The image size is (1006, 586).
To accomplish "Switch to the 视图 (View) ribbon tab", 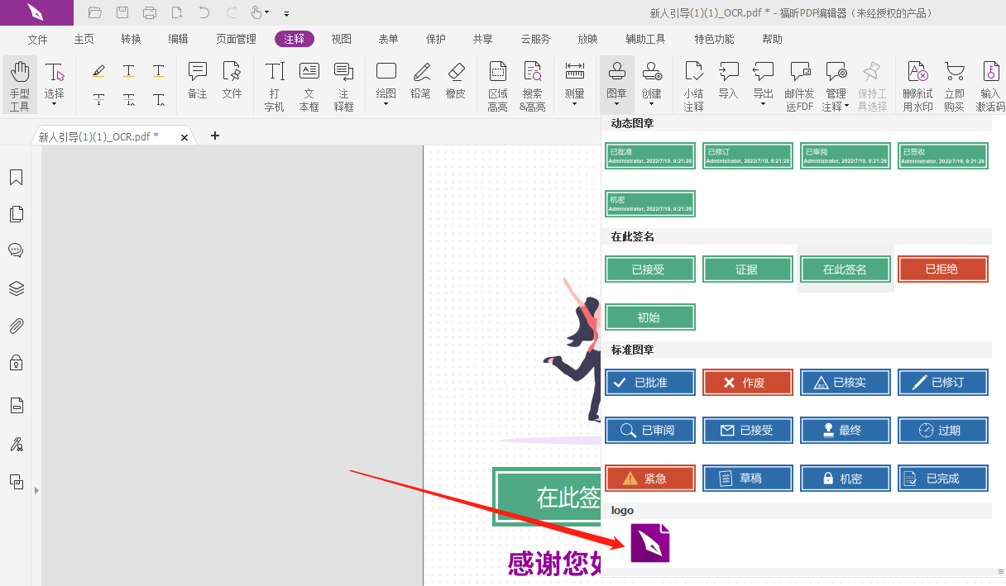I will point(340,38).
